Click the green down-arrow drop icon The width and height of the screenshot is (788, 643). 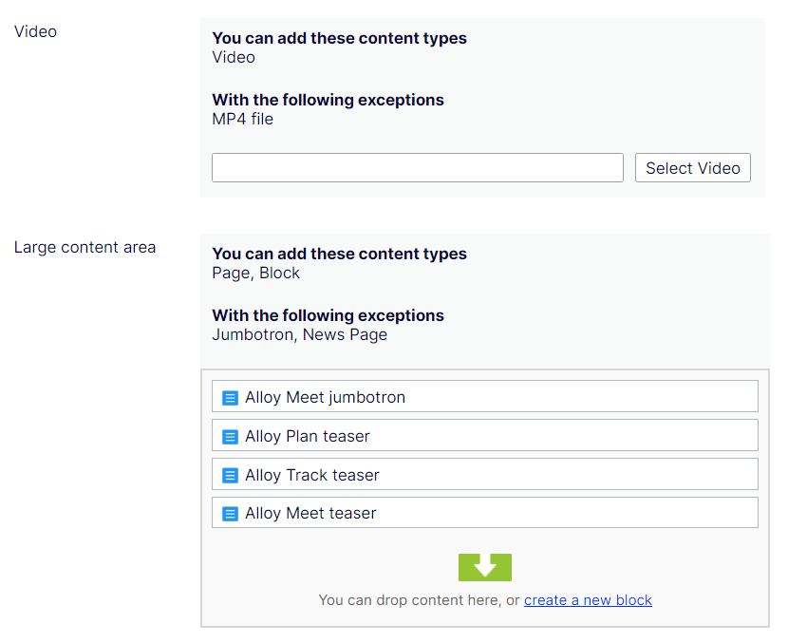pos(485,567)
